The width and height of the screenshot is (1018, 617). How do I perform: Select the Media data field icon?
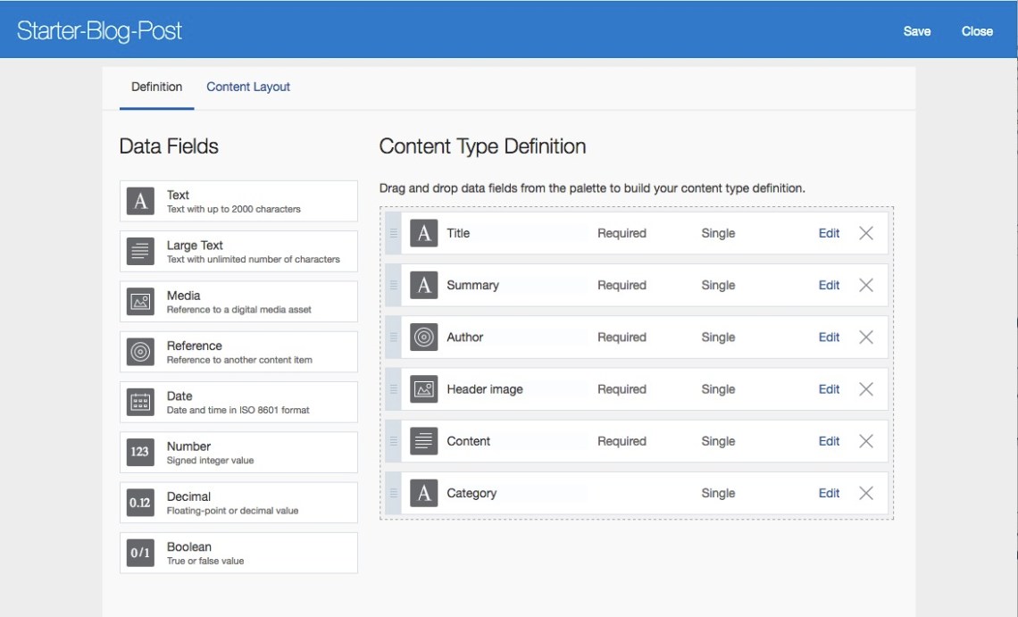(x=140, y=301)
